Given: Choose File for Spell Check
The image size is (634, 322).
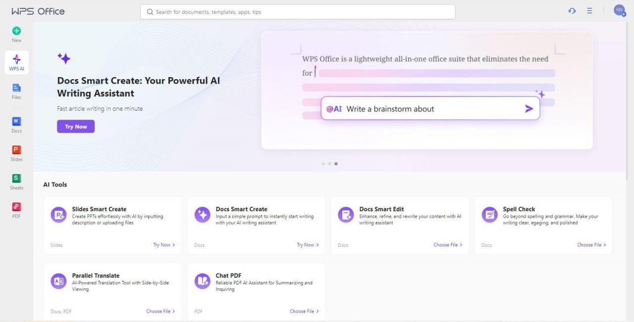Looking at the screenshot, I should coord(591,245).
